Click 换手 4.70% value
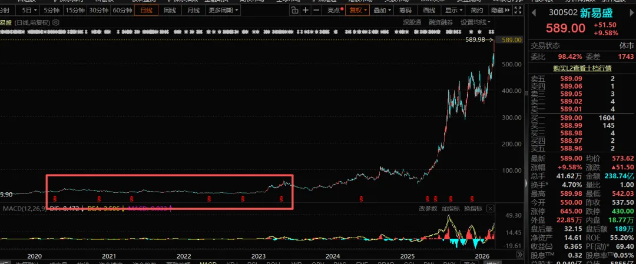This screenshot has height=264, width=636. (571, 185)
